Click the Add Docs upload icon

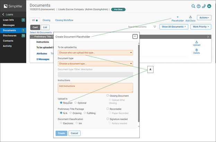point(190,17)
